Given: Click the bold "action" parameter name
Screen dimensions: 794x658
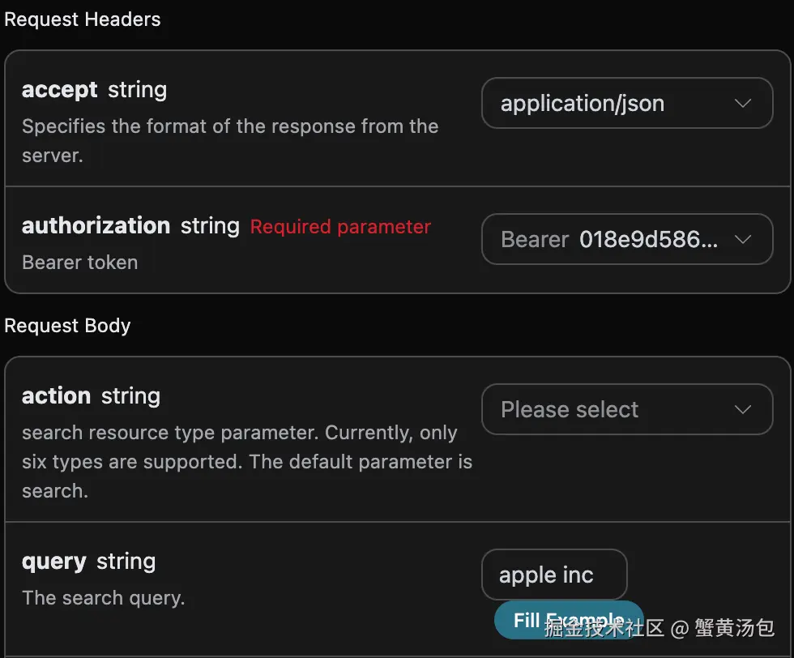Looking at the screenshot, I should (x=56, y=396).
